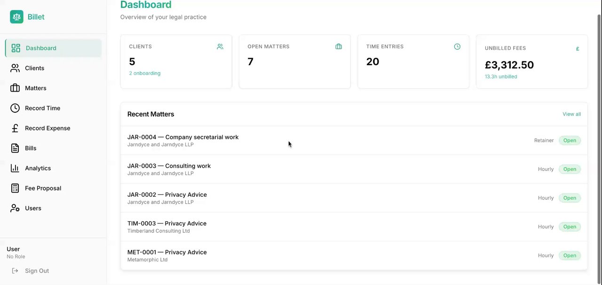This screenshot has height=285, width=602.
Task: Open the TIM-0003 Privacy Advice matter
Action: pyautogui.click(x=167, y=223)
